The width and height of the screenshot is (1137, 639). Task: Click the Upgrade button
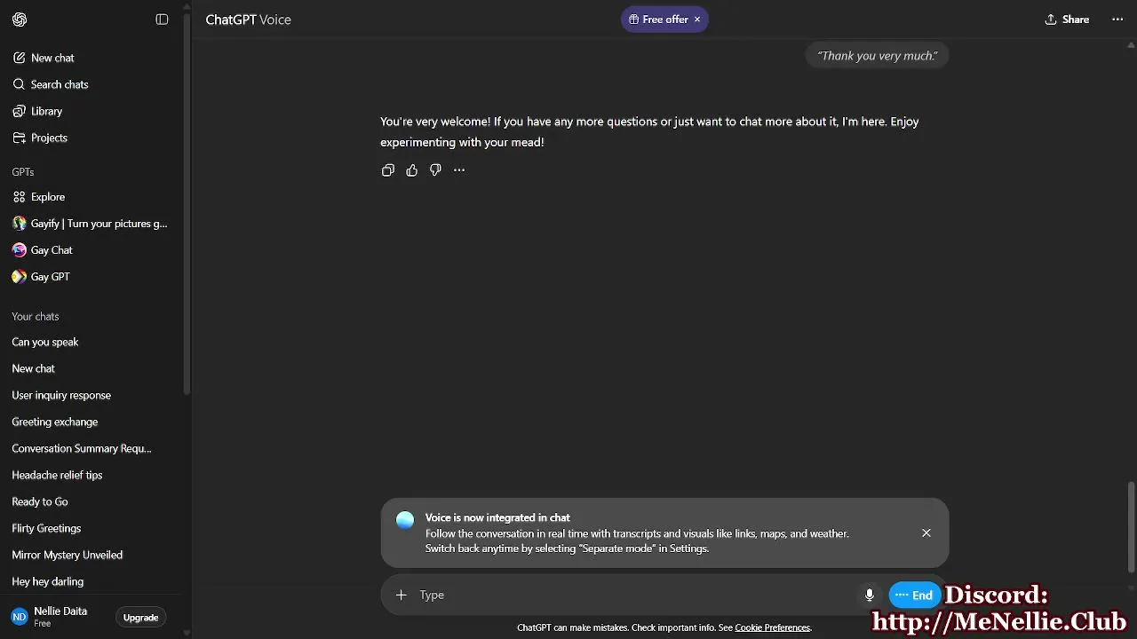140,618
